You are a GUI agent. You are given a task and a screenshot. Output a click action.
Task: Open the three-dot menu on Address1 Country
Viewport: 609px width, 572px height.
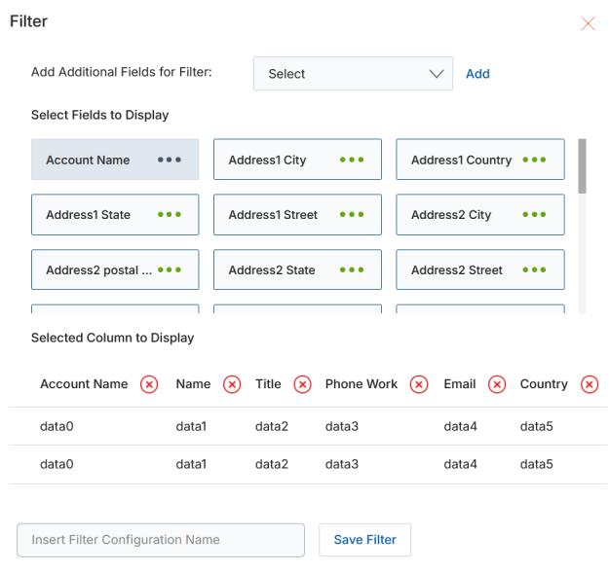534,160
